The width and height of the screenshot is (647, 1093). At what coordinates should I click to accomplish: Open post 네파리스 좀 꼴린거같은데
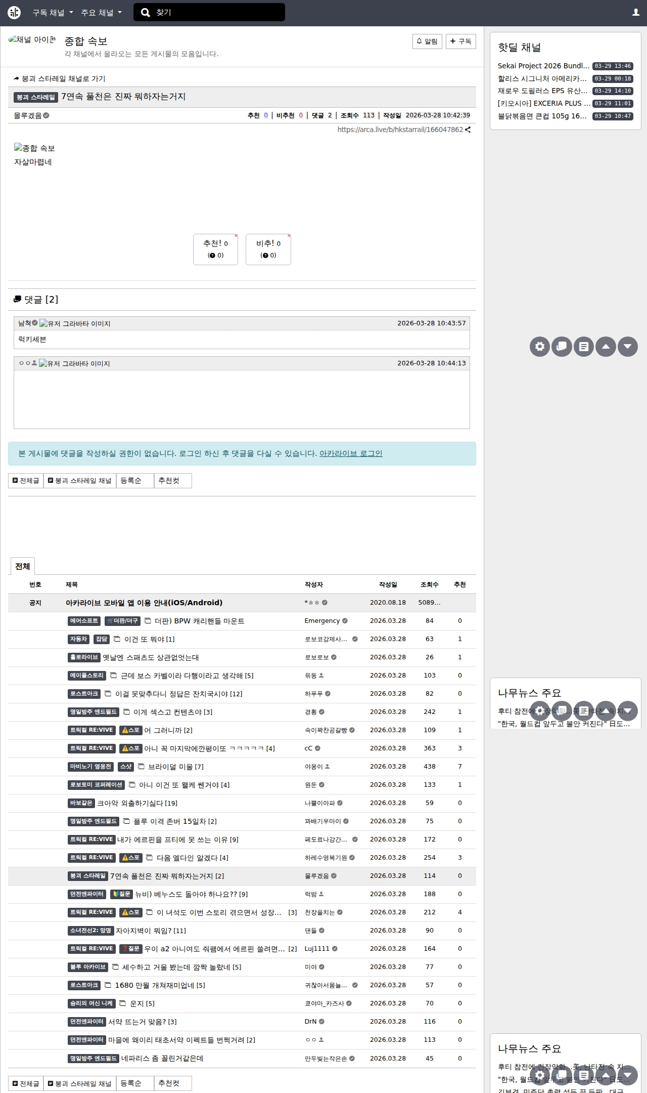pyautogui.click(x=162, y=1058)
